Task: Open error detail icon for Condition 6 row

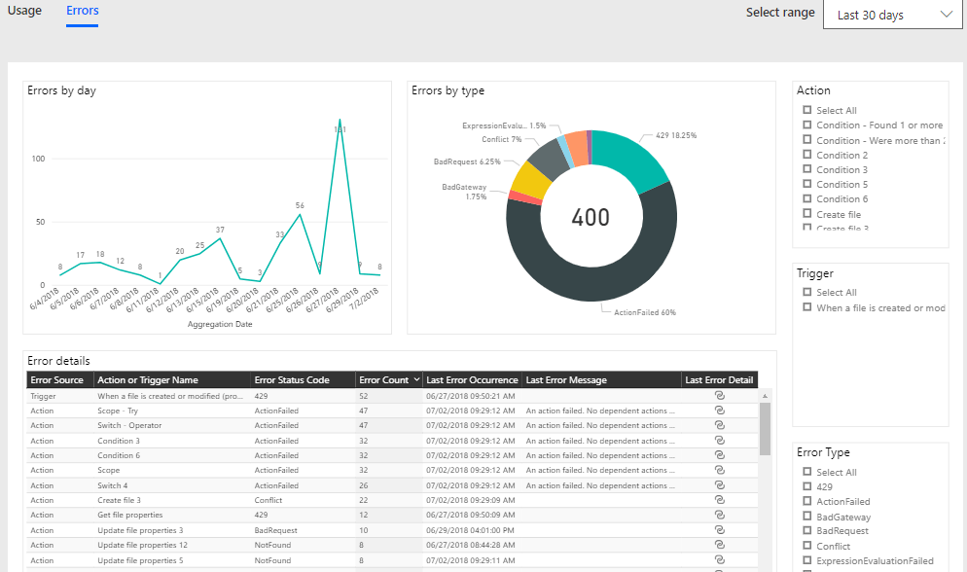Action: pyautogui.click(x=719, y=455)
